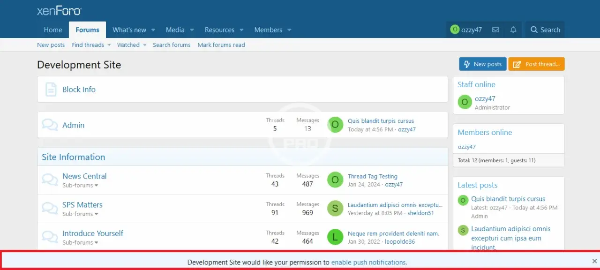Click the Post thread button
600x270 pixels.
pyautogui.click(x=536, y=64)
